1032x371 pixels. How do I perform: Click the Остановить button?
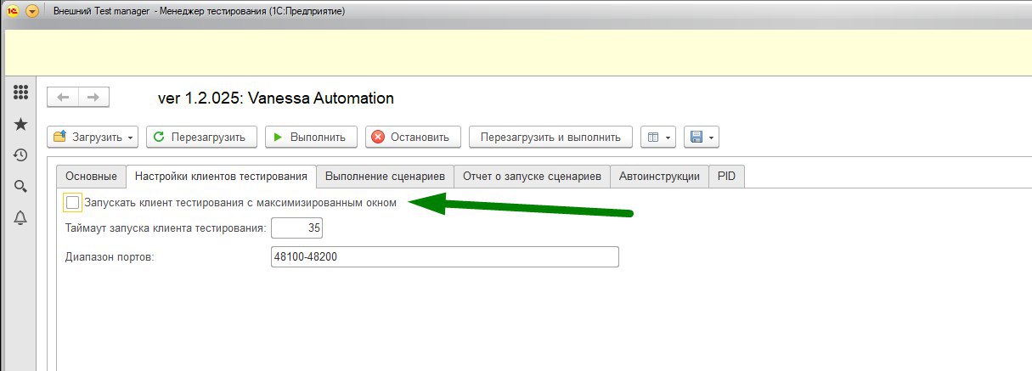click(413, 137)
